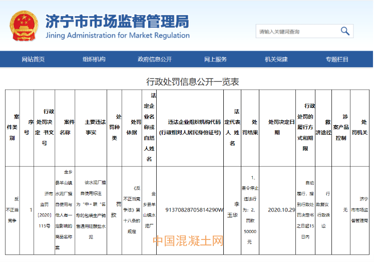Navigate to the 机关党建 section
Screen dimensions: 374x262
(276, 59)
